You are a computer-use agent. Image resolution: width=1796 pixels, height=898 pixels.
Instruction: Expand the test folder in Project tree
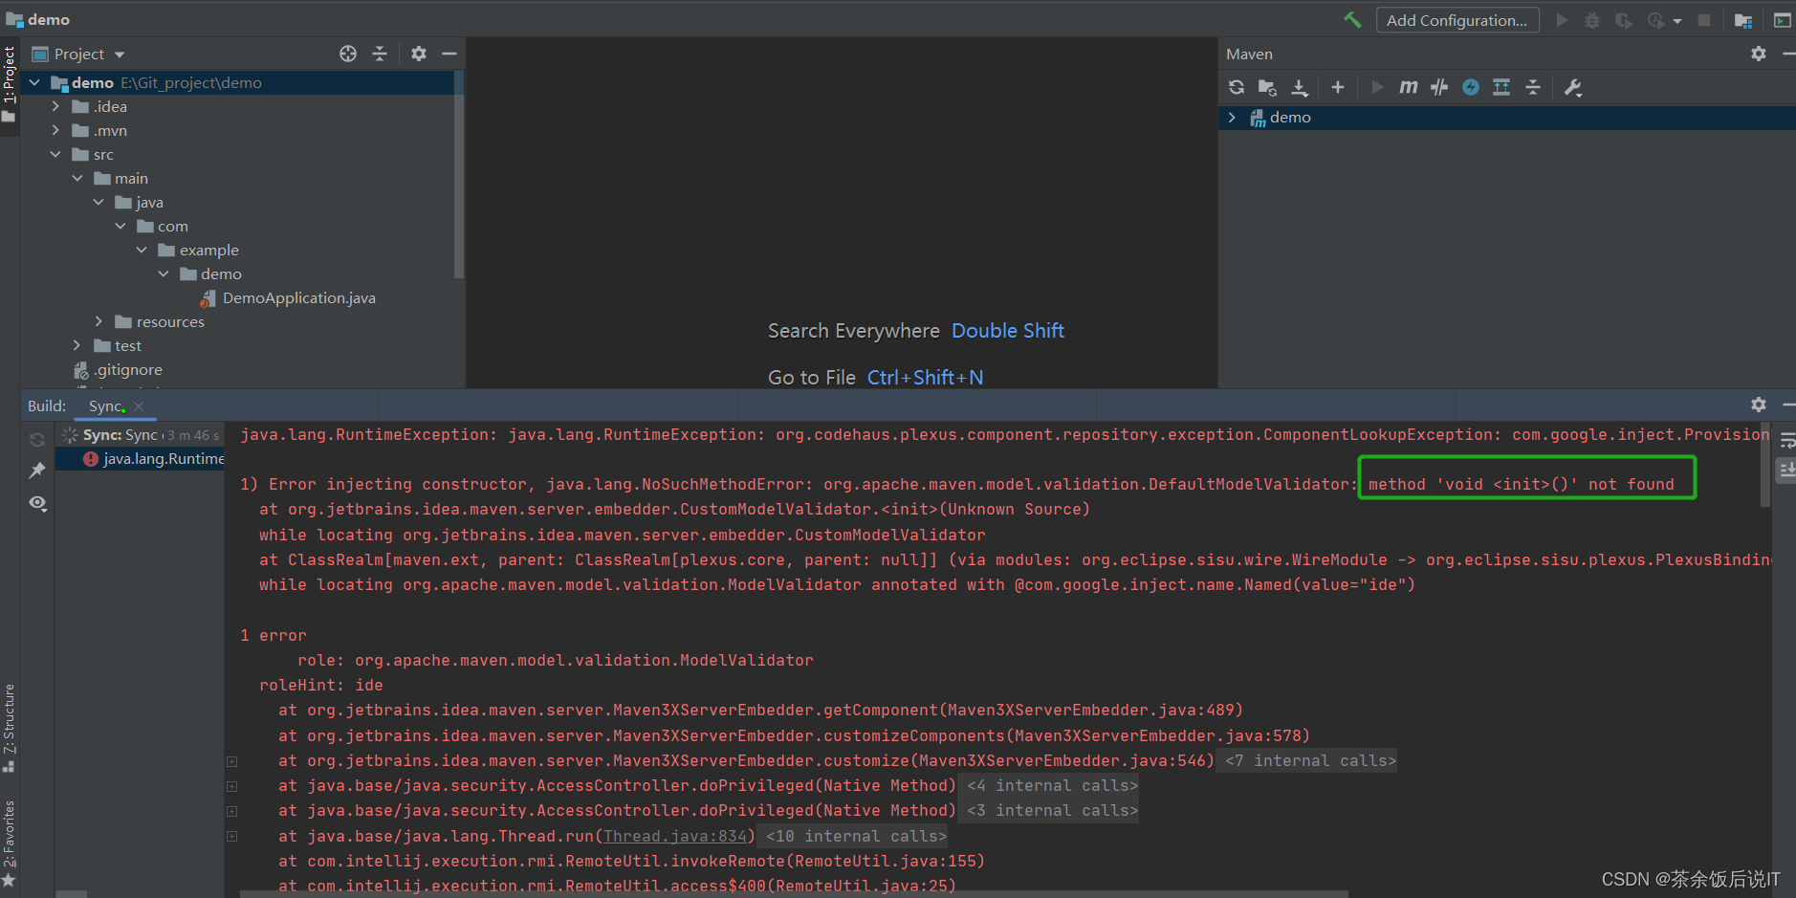point(77,345)
